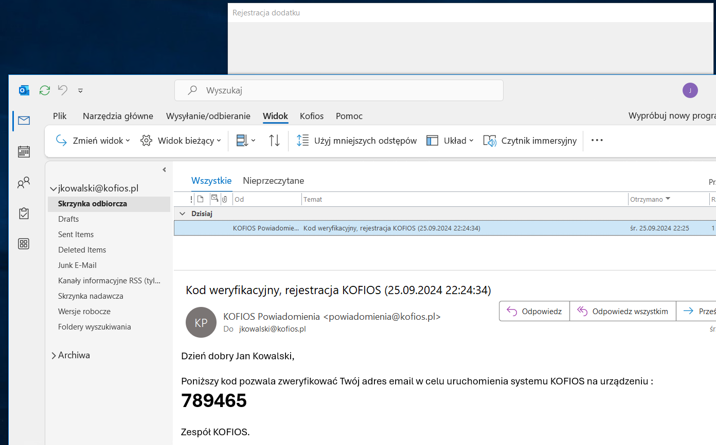Sort by importance exclamation column header
Screen dimensions: 716x445
[x=191, y=199]
